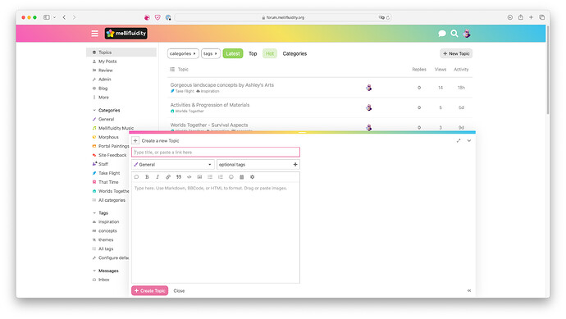The width and height of the screenshot is (566, 319).
Task: Insert a numbered list in the composer
Action: [x=220, y=177]
